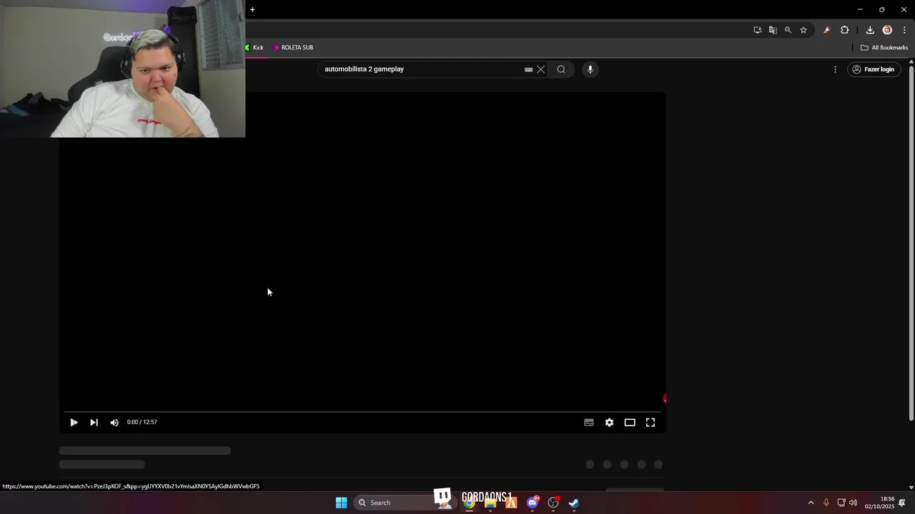The width and height of the screenshot is (915, 514).
Task: Click the video progress bar
Action: click(362, 412)
